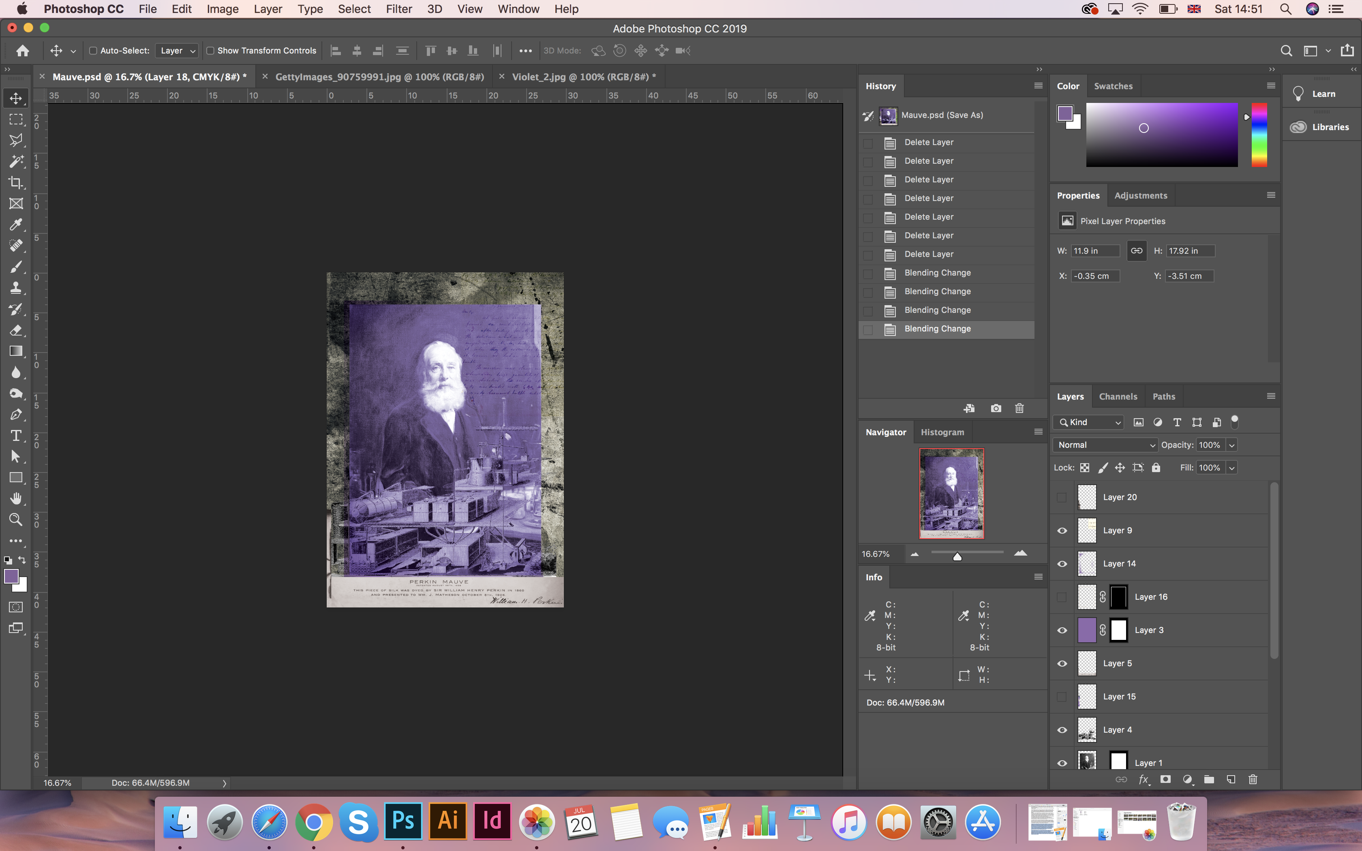The image size is (1362, 851).
Task: Select the Eraser tool
Action: (x=16, y=330)
